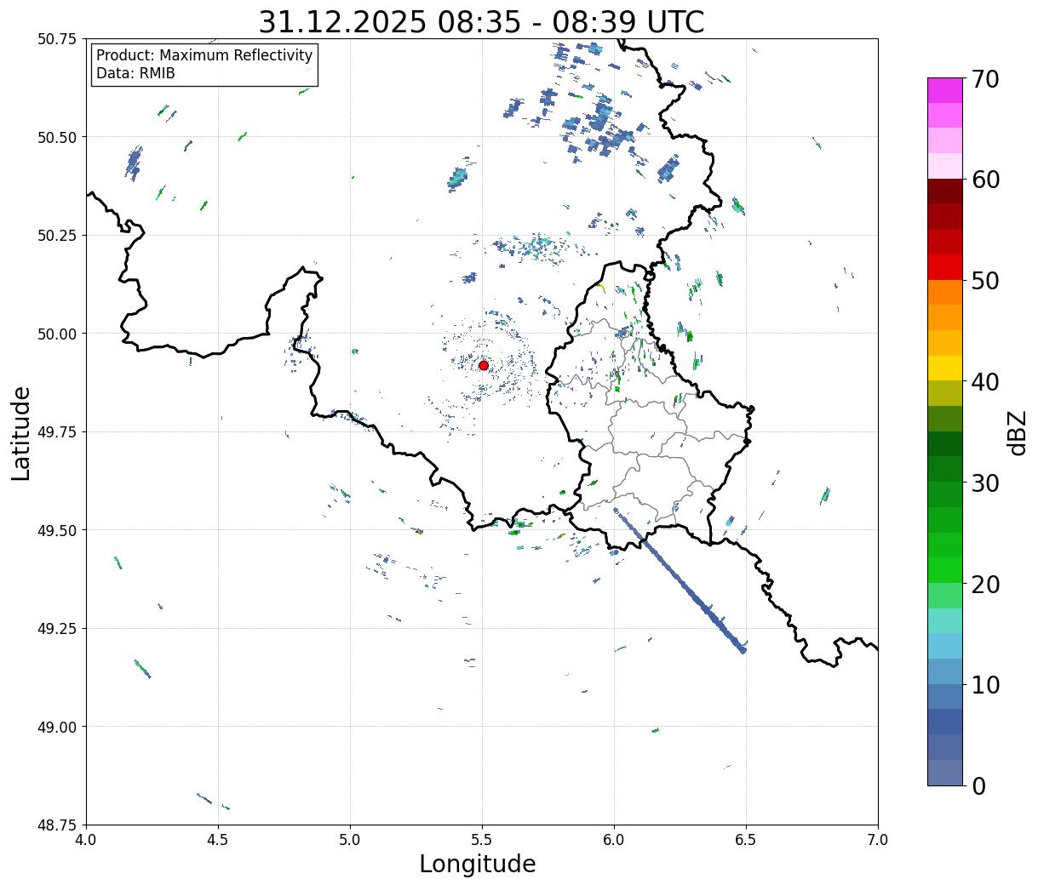Click colorbar tick label 60

click(984, 180)
